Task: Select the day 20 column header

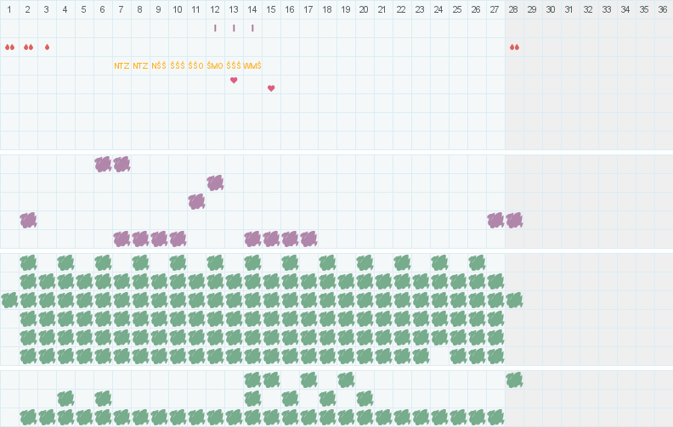Action: tap(365, 9)
